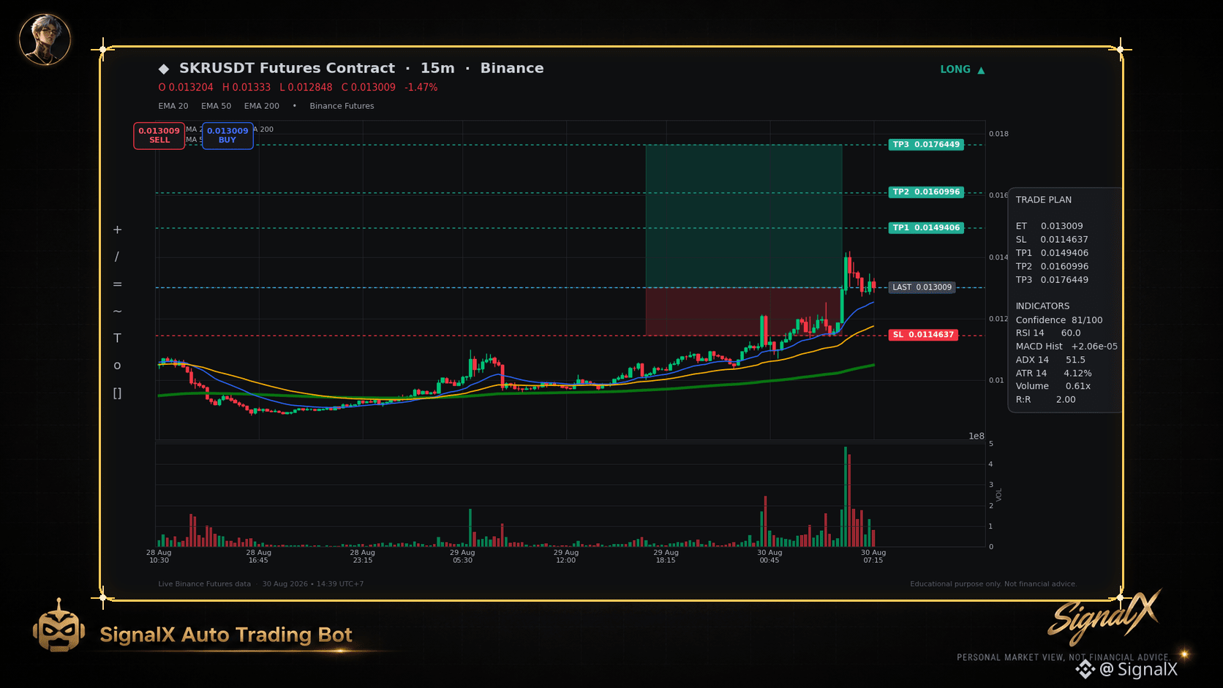Click the SKRUSDT Futures Contract title
This screenshot has width=1223, height=688.
pyautogui.click(x=287, y=68)
